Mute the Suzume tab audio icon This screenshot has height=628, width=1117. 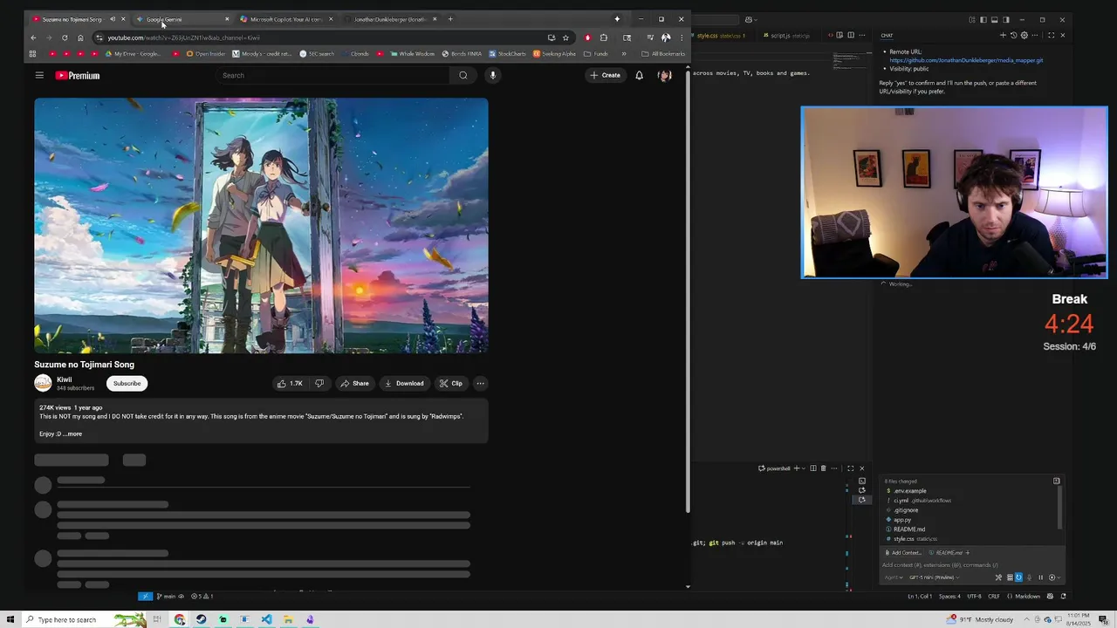click(112, 19)
